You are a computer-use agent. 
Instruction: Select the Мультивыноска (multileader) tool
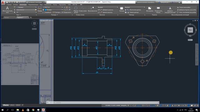coord(92,9)
